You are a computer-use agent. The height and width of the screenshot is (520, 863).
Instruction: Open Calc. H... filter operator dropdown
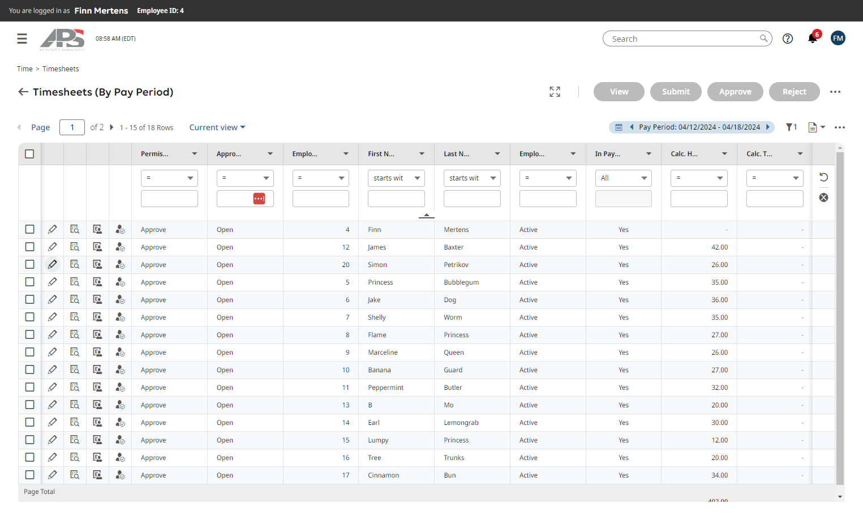tap(699, 178)
